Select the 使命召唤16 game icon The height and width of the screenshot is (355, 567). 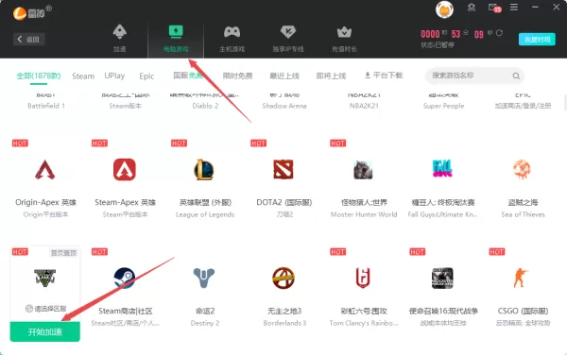[442, 279]
